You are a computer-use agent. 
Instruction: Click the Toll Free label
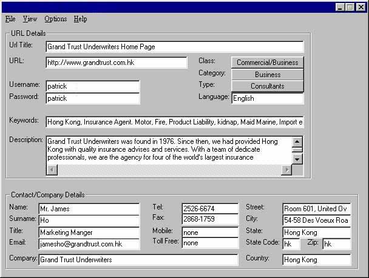coord(166,241)
